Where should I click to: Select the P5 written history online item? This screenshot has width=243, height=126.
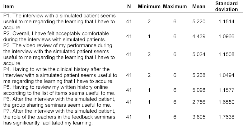coord(59,90)
